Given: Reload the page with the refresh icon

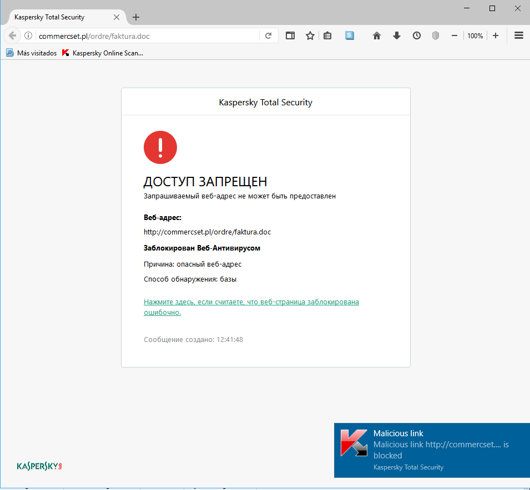Looking at the screenshot, I should click(269, 36).
